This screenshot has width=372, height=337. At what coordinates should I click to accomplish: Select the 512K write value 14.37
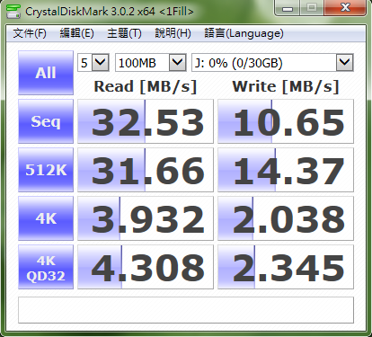286,170
